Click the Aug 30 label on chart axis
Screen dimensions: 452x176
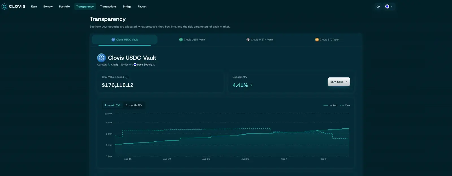245,159
